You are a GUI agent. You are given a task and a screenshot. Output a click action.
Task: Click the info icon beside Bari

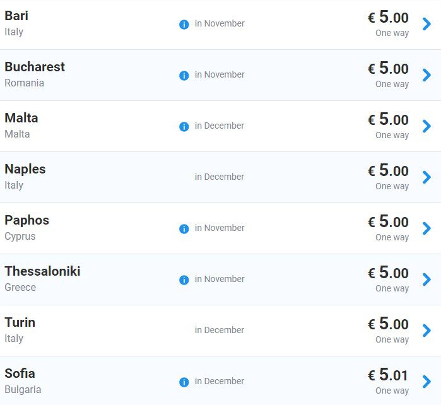pos(184,25)
